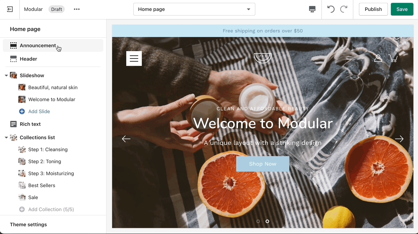Open the three-dot more actions menu
Image resolution: width=418 pixels, height=234 pixels.
tap(77, 9)
